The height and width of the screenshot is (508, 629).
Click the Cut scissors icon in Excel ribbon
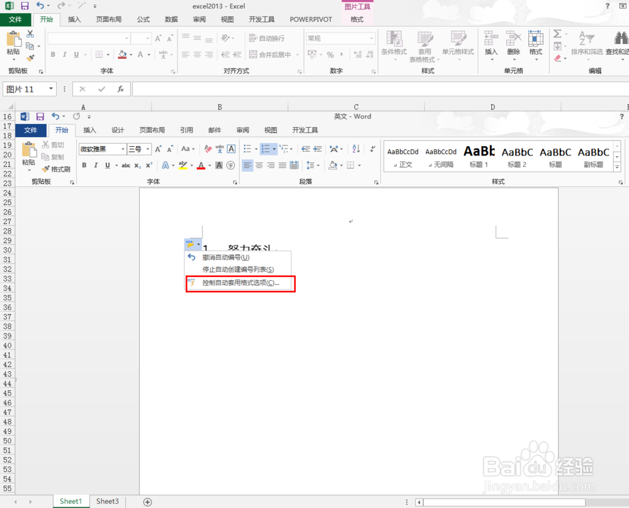click(30, 34)
